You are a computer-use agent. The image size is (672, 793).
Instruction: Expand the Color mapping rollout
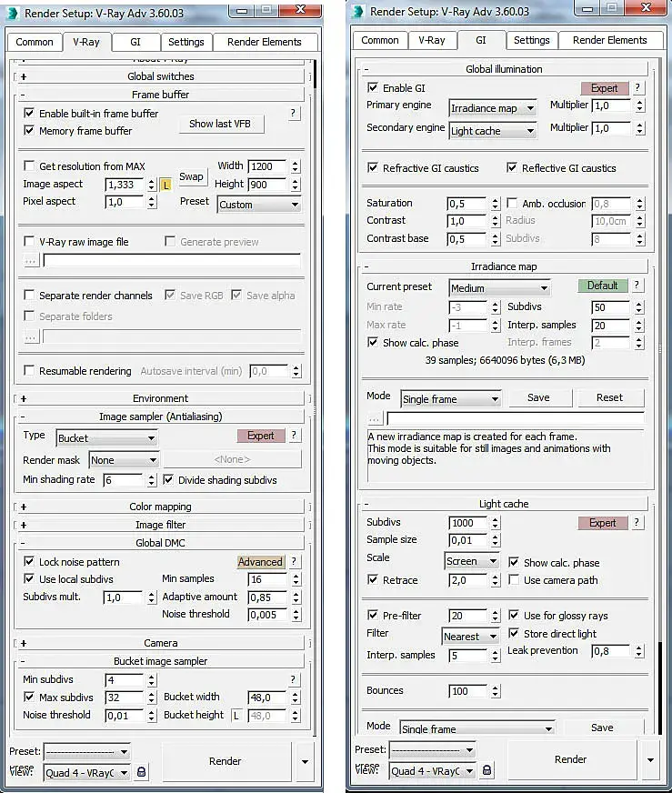(x=161, y=507)
